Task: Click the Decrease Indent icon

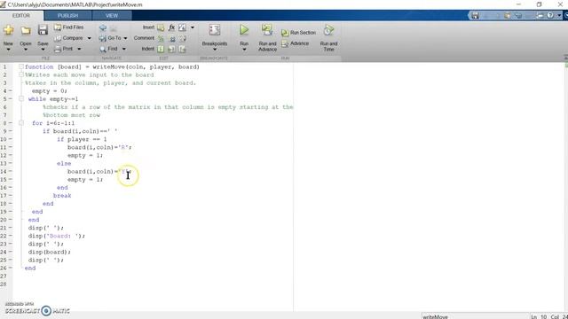Action: pos(182,49)
